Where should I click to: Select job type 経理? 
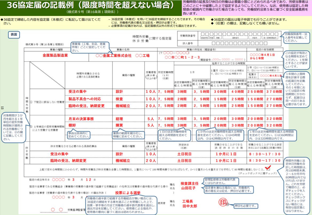pyautogui.click(x=119, y=119)
